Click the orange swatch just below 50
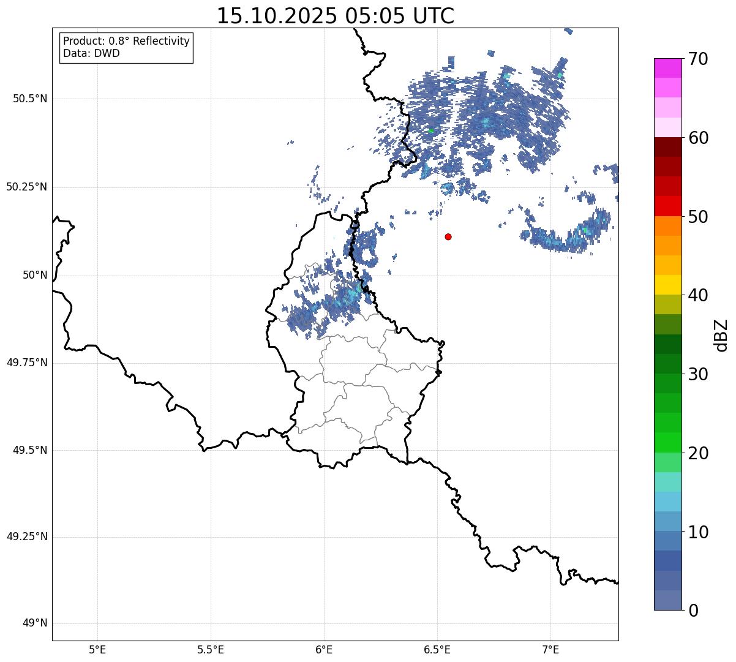 coord(668,226)
